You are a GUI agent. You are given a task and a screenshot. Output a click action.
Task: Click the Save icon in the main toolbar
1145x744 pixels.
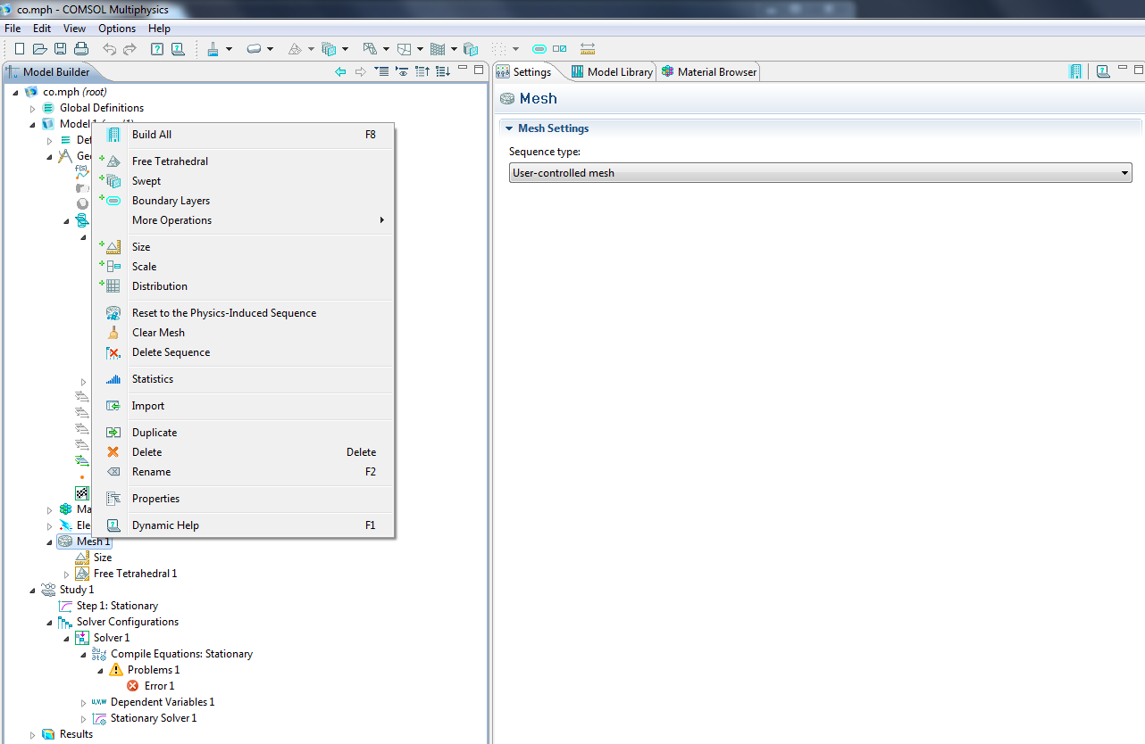point(61,49)
